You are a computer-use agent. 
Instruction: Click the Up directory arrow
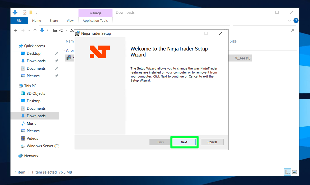click(x=35, y=30)
